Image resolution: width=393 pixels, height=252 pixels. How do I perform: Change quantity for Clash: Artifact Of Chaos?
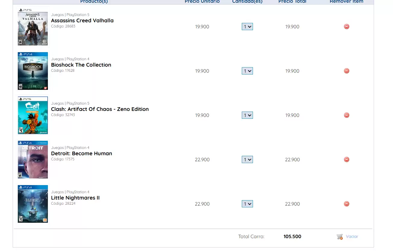coord(247,115)
